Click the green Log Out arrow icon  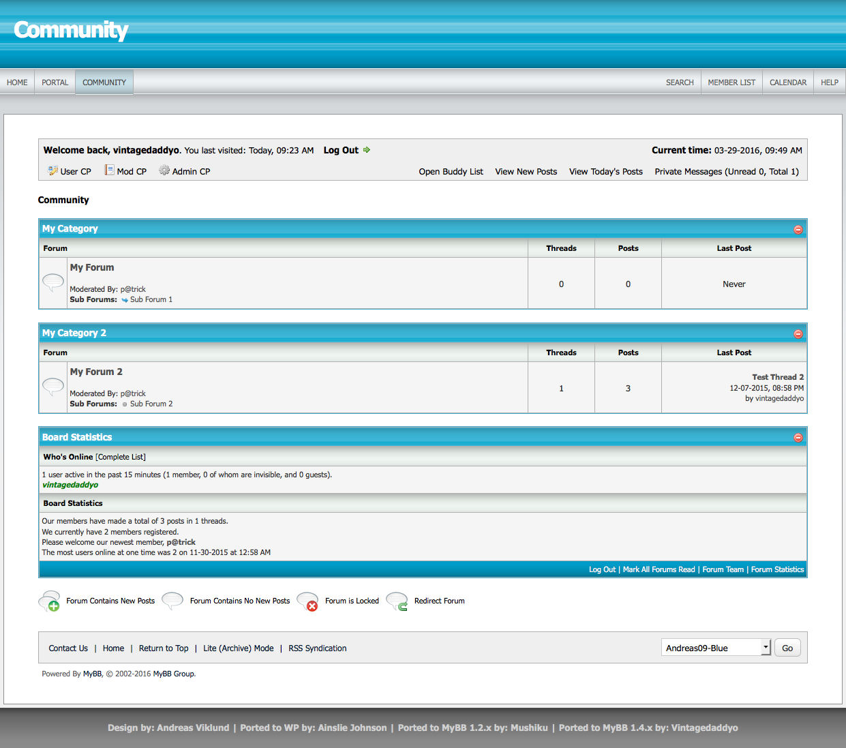pos(367,150)
